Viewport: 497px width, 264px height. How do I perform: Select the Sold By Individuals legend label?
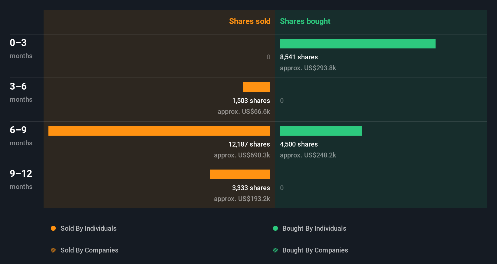(x=88, y=228)
